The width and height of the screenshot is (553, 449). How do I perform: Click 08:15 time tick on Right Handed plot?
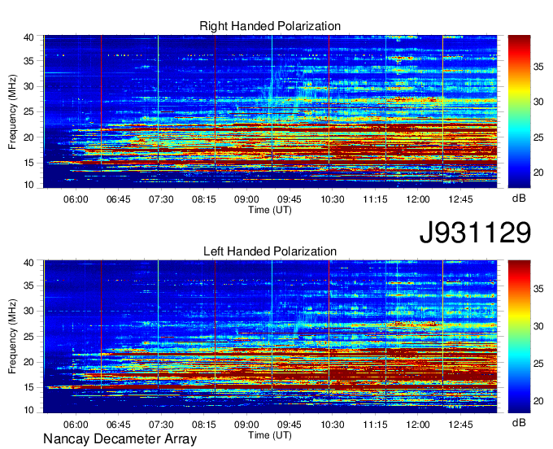[204, 199]
